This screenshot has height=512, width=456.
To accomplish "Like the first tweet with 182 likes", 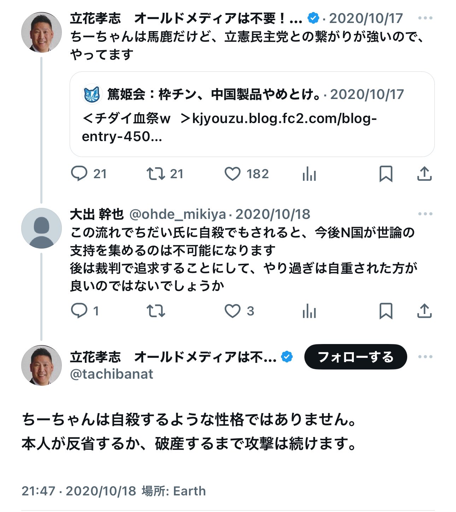I will [233, 174].
